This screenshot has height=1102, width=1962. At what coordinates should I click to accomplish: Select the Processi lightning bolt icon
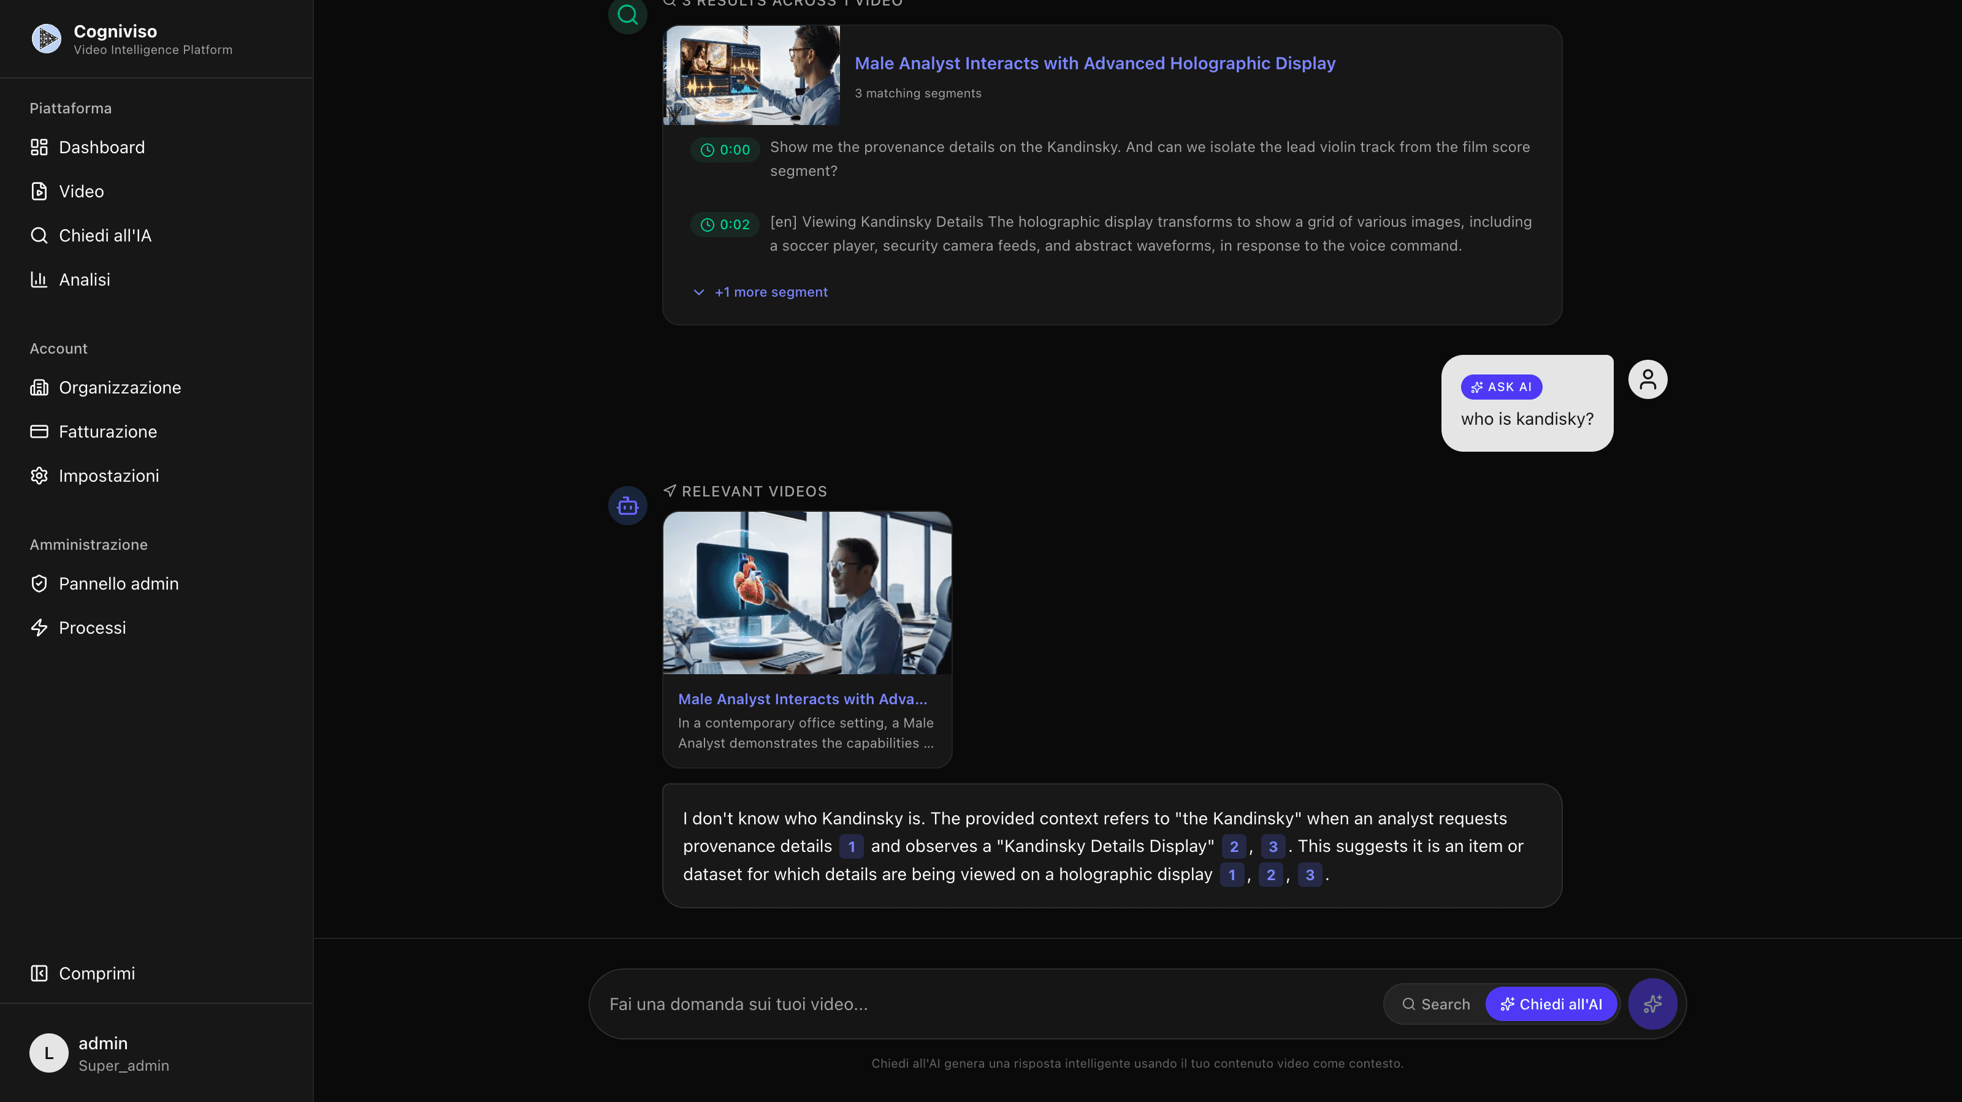[x=40, y=628]
